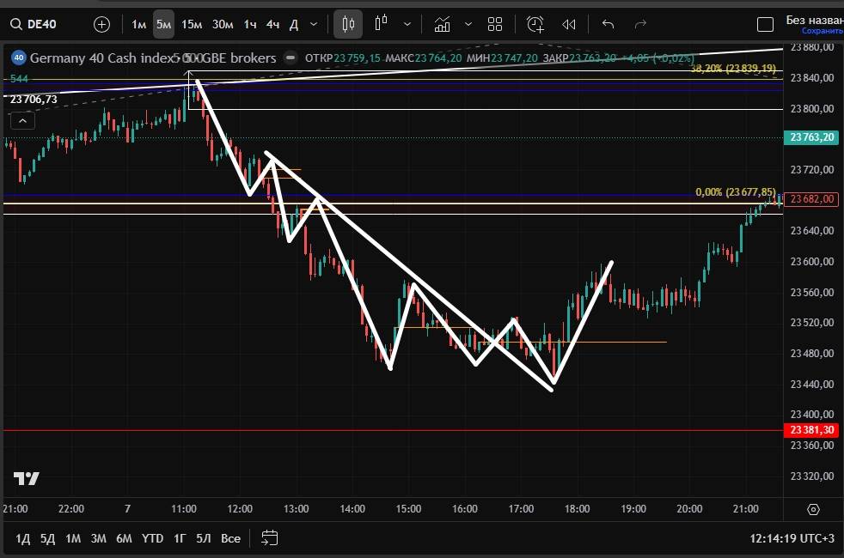Open the indicators favorites dropdown arrow
The image size is (844, 558).
(x=468, y=24)
